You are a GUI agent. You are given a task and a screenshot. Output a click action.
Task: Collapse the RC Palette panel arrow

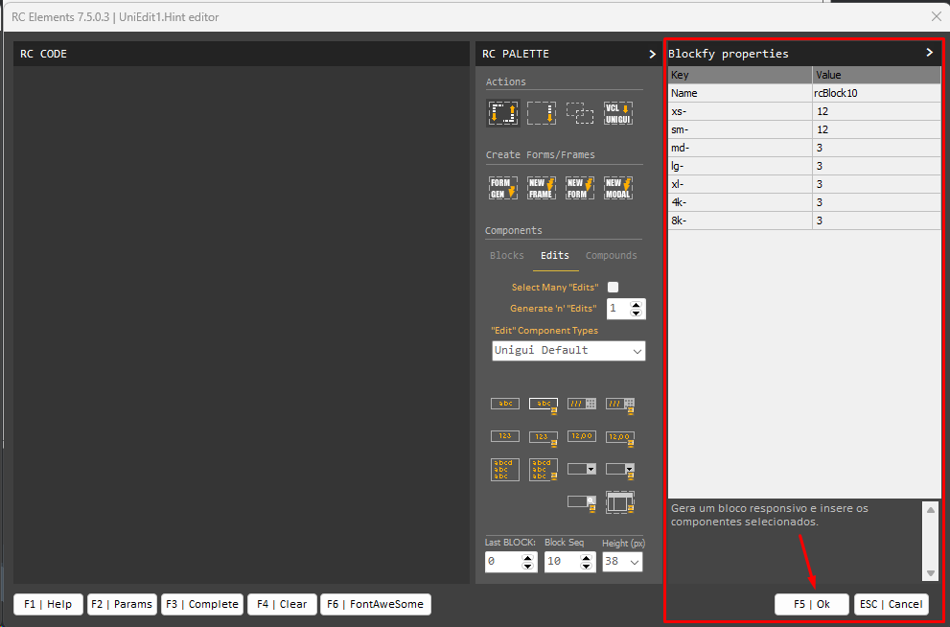(x=652, y=55)
